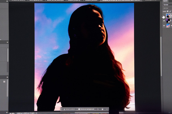Toggle visibility eye of the bottom sky layer
Image resolution: width=172 pixels, height=114 pixels.
164,26
